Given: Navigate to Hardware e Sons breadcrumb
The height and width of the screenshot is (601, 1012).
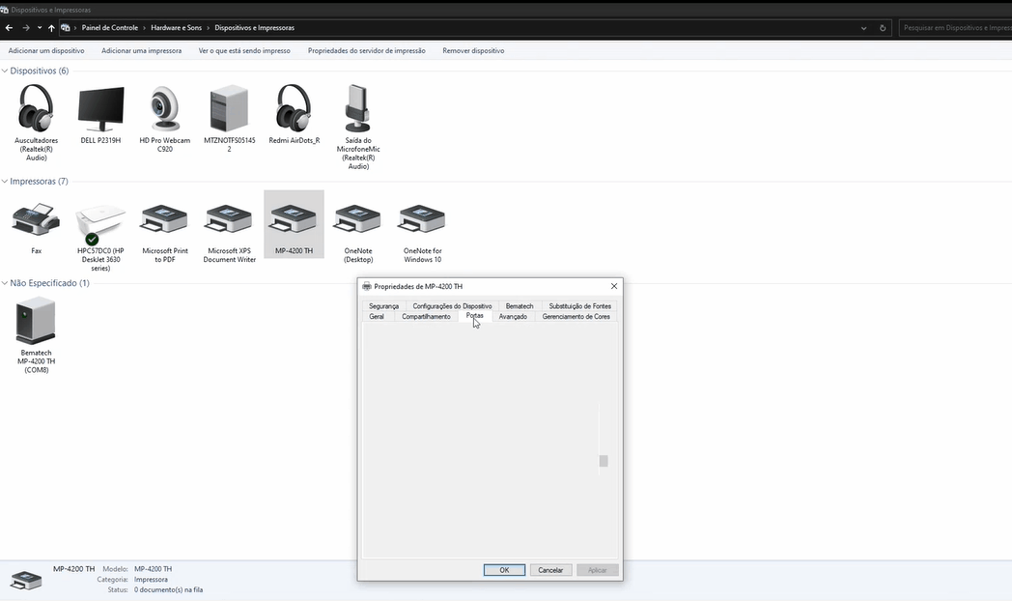Looking at the screenshot, I should tap(176, 28).
